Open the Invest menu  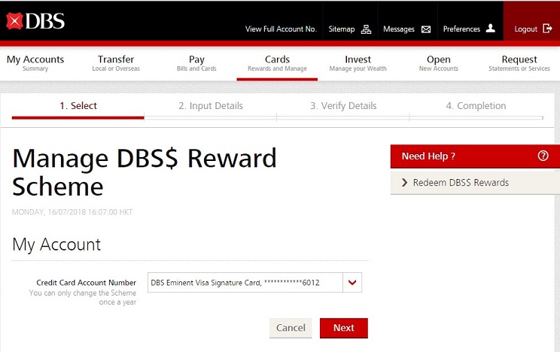(358, 63)
